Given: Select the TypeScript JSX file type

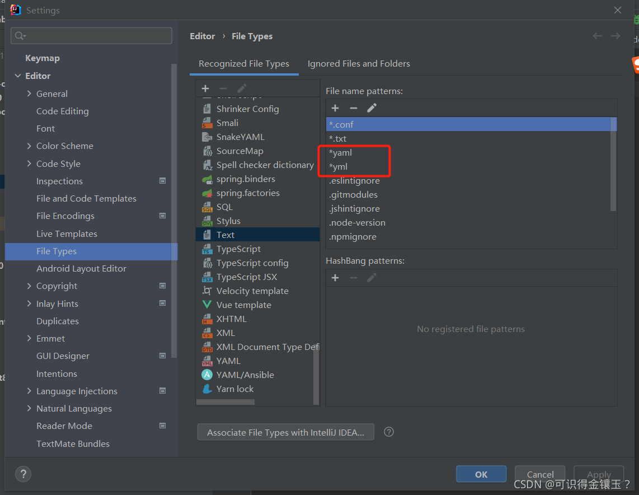Looking at the screenshot, I should [x=257, y=277].
